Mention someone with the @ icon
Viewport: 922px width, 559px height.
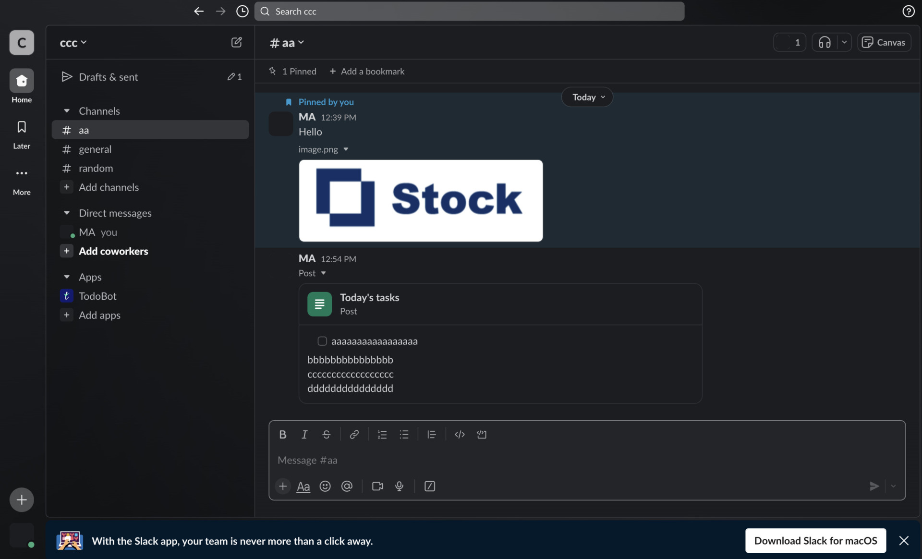pyautogui.click(x=347, y=486)
